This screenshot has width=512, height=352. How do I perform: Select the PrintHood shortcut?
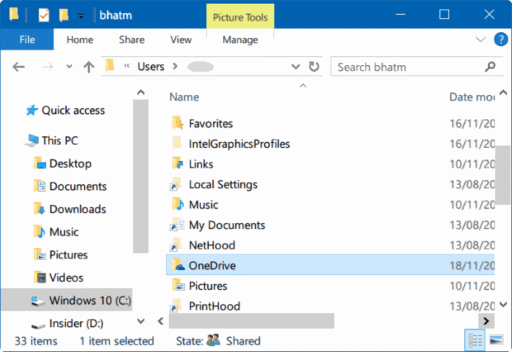point(214,306)
